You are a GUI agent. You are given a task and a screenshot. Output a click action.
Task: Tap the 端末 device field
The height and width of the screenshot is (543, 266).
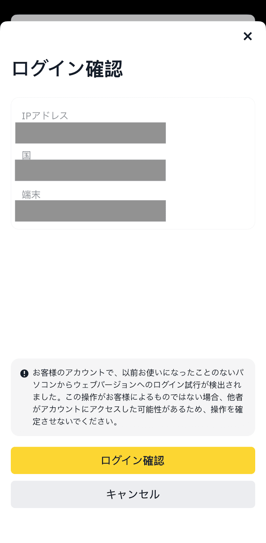[90, 211]
